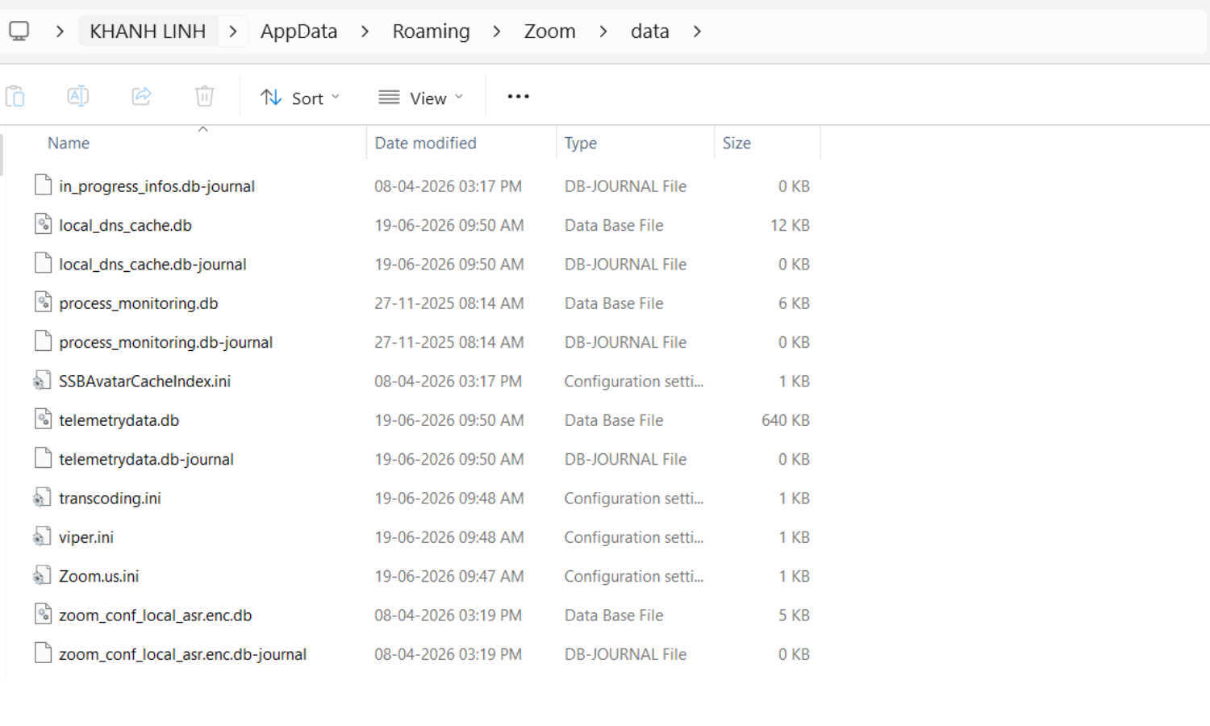Click the 6 KB size of process_monitoring.db

pyautogui.click(x=794, y=303)
